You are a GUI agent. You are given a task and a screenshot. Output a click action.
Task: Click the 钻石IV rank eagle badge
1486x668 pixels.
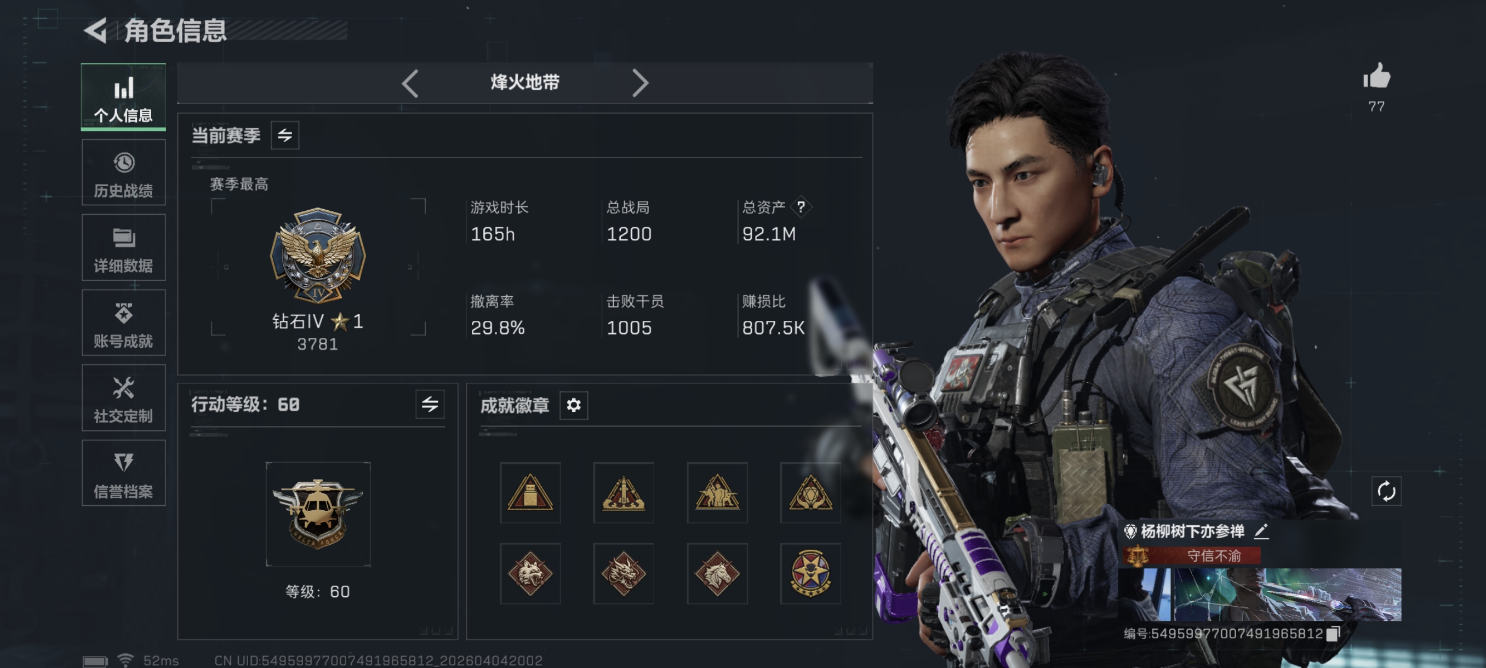318,255
